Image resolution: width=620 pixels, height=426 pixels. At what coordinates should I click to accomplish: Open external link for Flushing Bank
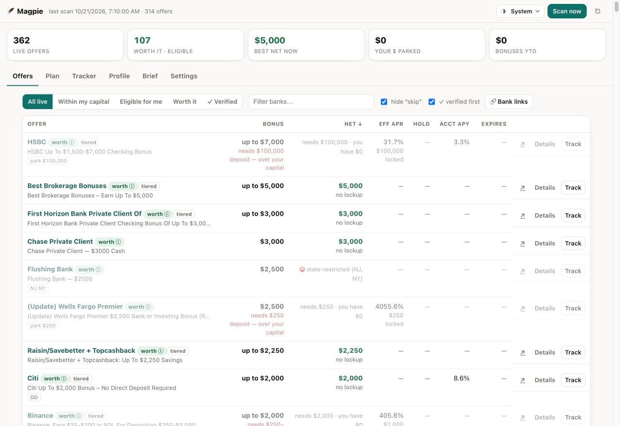522,271
